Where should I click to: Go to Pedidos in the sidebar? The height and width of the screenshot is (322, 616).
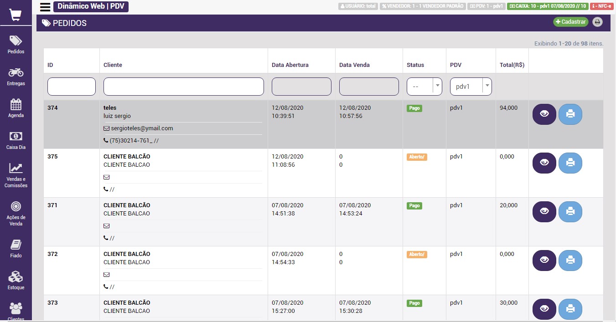point(16,44)
